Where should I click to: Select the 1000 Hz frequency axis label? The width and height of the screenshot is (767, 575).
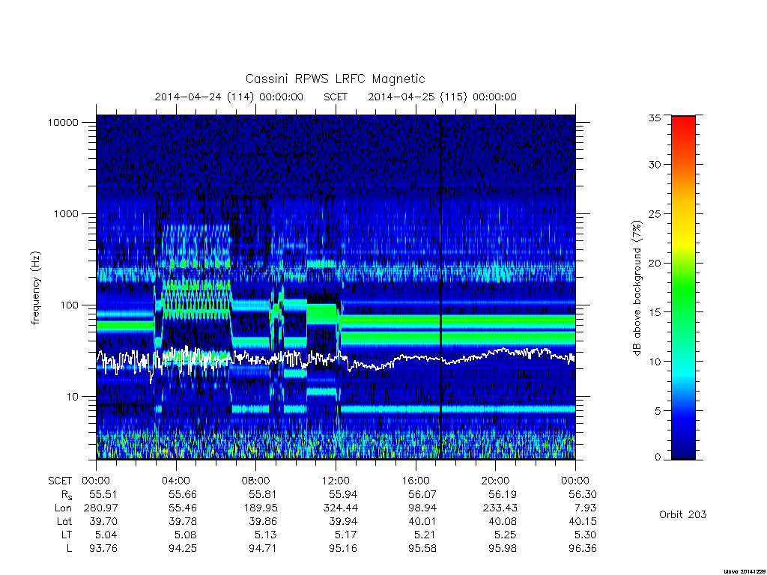point(66,213)
